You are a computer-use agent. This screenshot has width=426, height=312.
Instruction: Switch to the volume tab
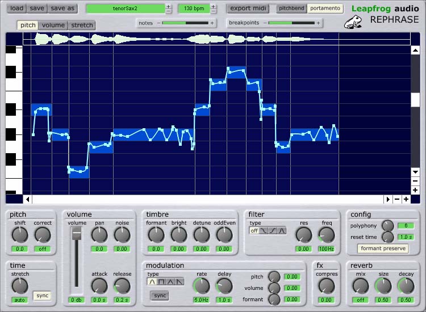click(x=53, y=25)
